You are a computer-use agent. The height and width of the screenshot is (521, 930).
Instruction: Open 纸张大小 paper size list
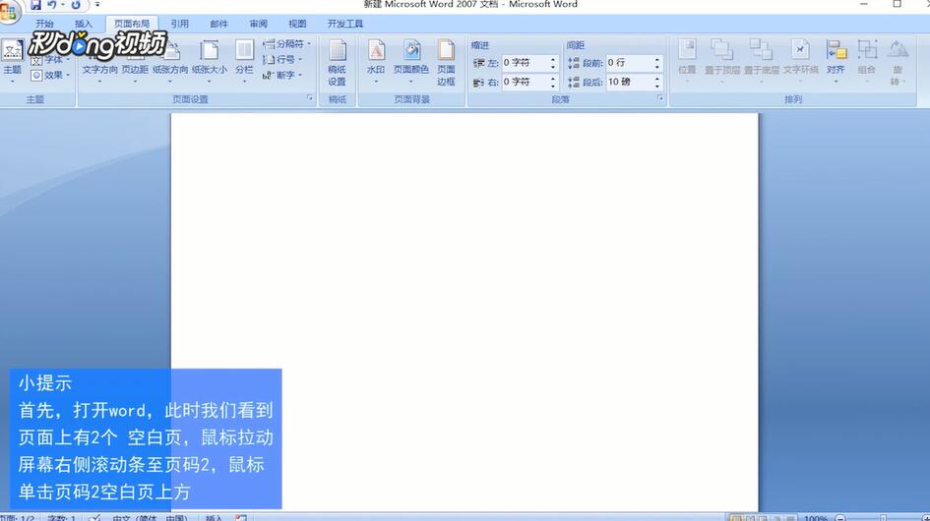[x=210, y=63]
